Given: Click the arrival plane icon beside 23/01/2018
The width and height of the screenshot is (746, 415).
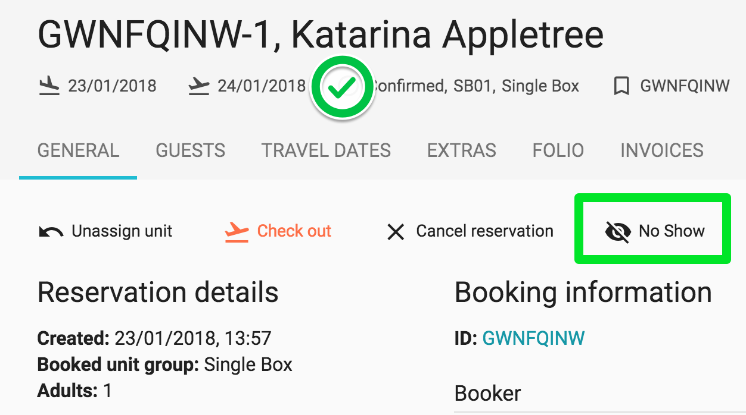Looking at the screenshot, I should 49,87.
